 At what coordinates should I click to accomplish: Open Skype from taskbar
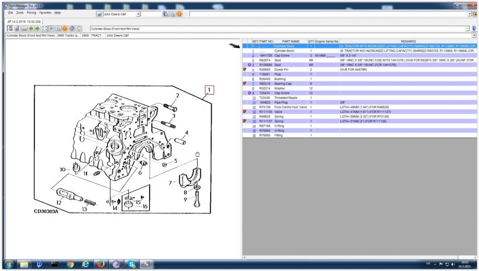click(131, 264)
